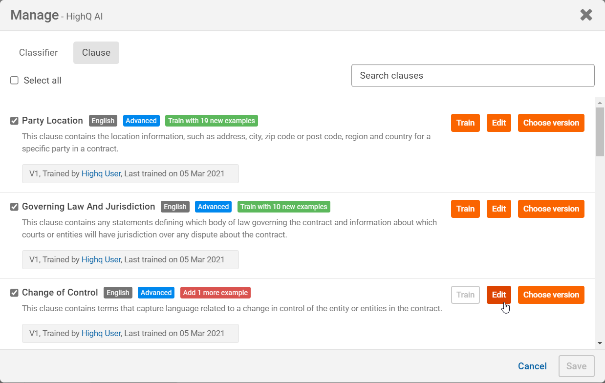
Task: Uncheck Governing Law And Jurisdiction checkbox
Action: click(15, 207)
